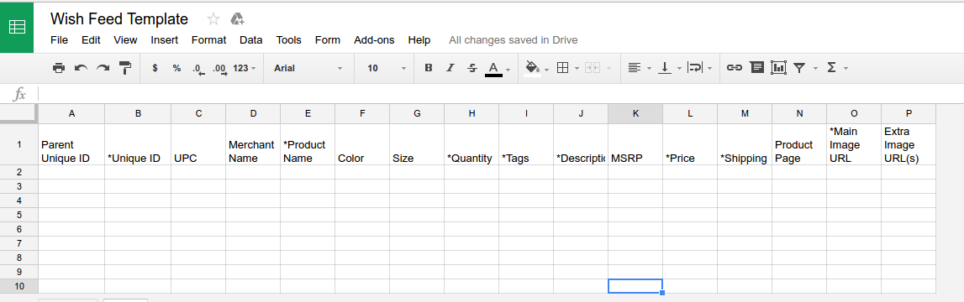Toggle italic formatting
The image size is (964, 302).
click(x=450, y=68)
